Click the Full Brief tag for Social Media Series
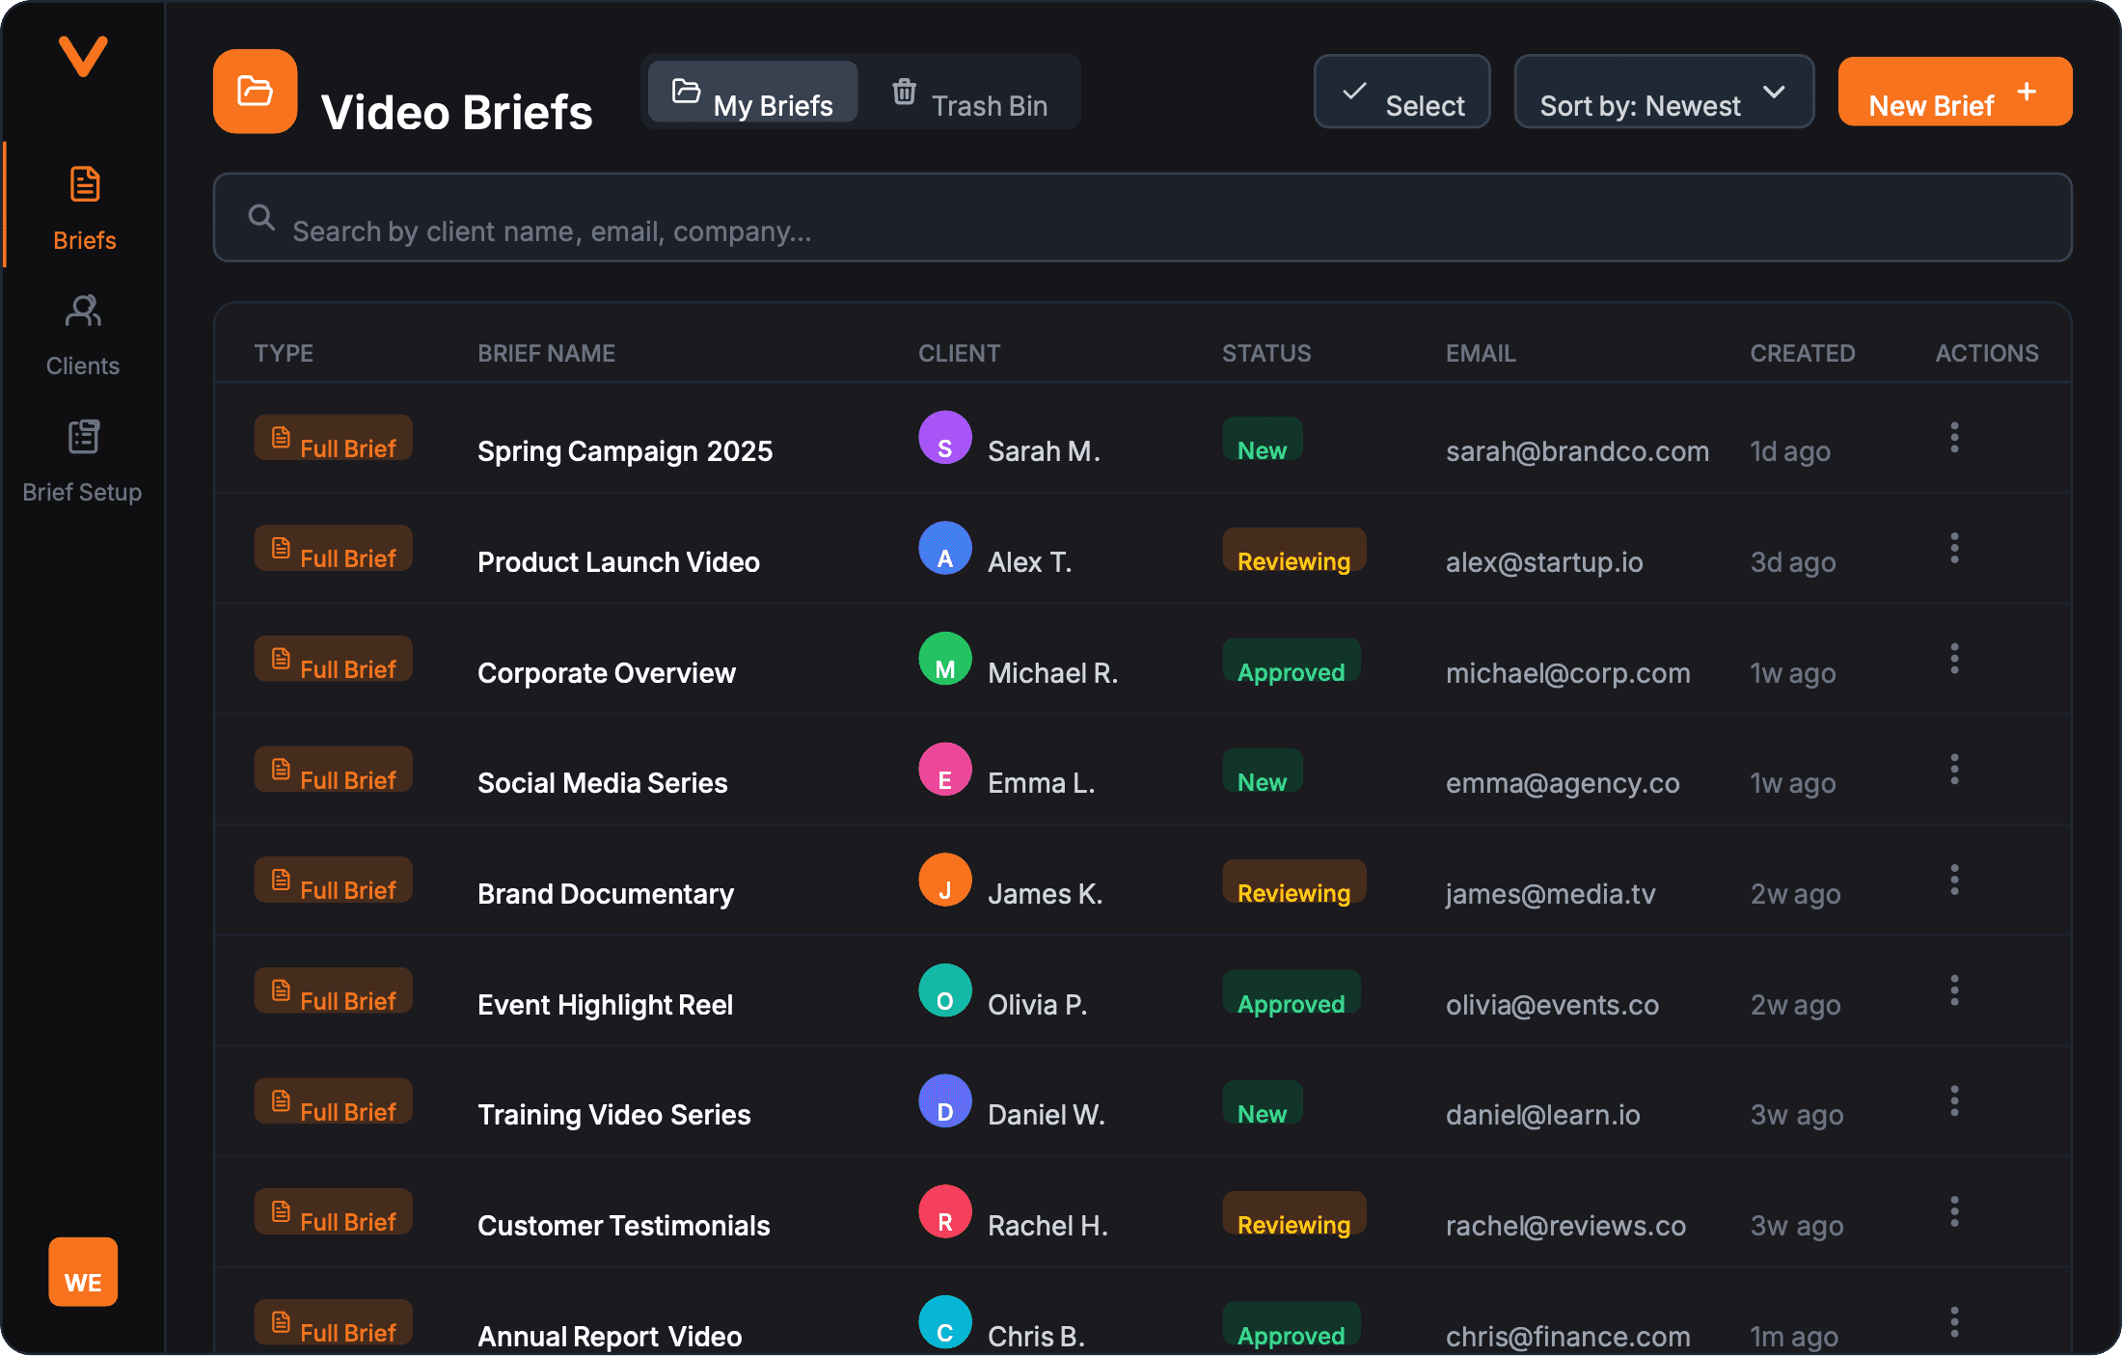The height and width of the screenshot is (1356, 2122). coord(334,770)
